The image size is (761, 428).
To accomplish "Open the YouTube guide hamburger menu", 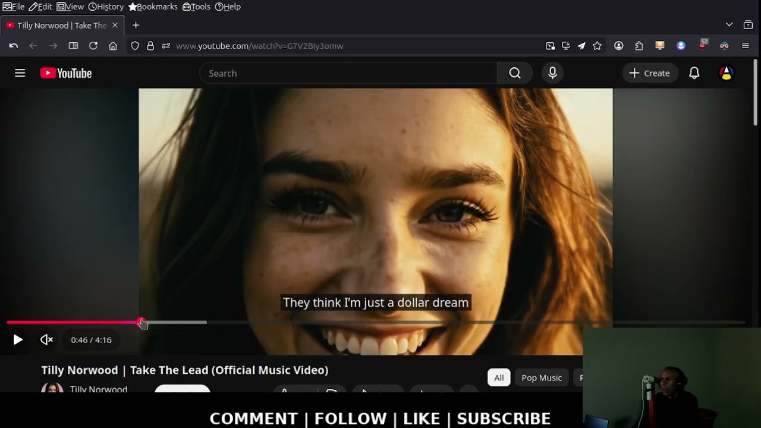I will point(20,73).
